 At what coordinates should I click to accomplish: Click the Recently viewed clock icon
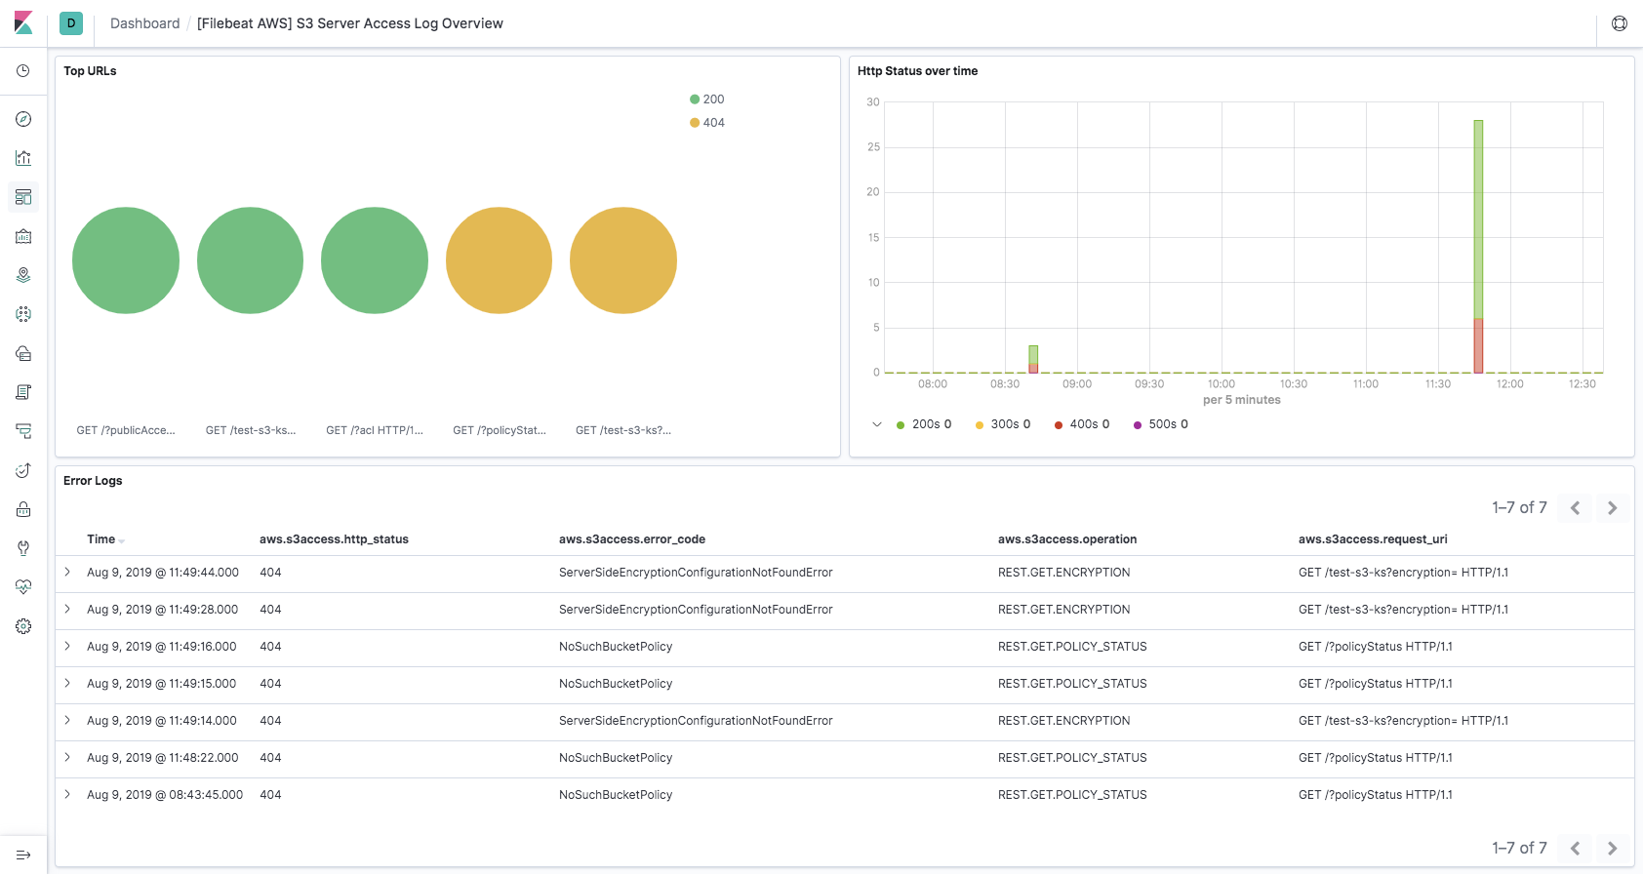click(x=23, y=71)
